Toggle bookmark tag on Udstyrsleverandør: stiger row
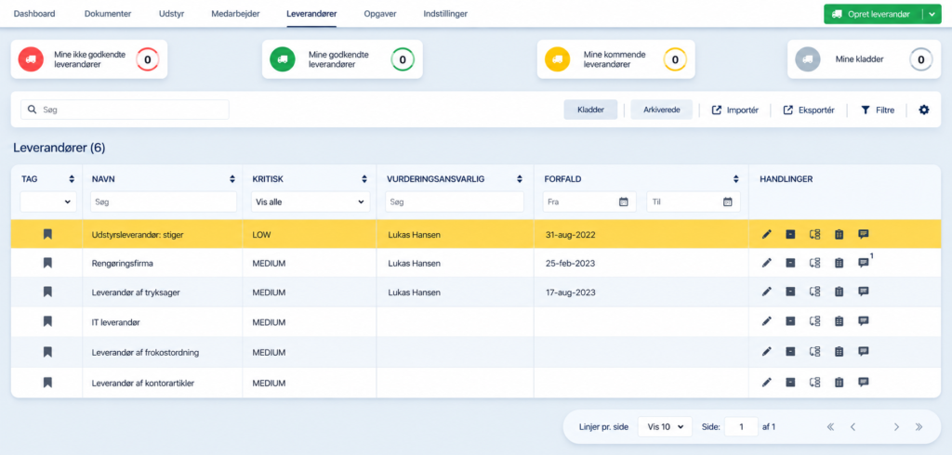Screen dimensions: 952x455 [x=47, y=234]
